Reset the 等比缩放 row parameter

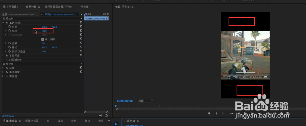81,39
